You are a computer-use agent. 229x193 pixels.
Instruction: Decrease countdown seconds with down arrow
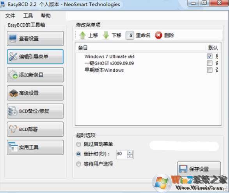(130, 156)
